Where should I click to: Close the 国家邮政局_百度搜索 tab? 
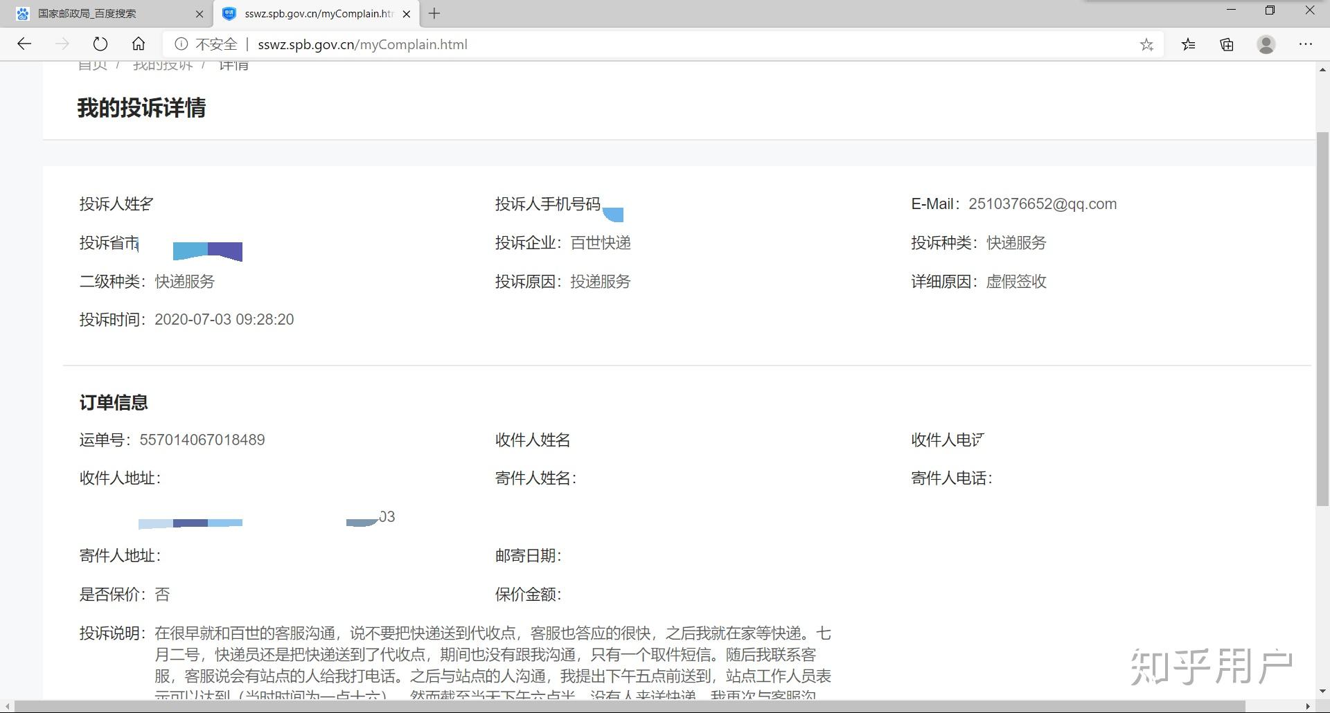[199, 14]
